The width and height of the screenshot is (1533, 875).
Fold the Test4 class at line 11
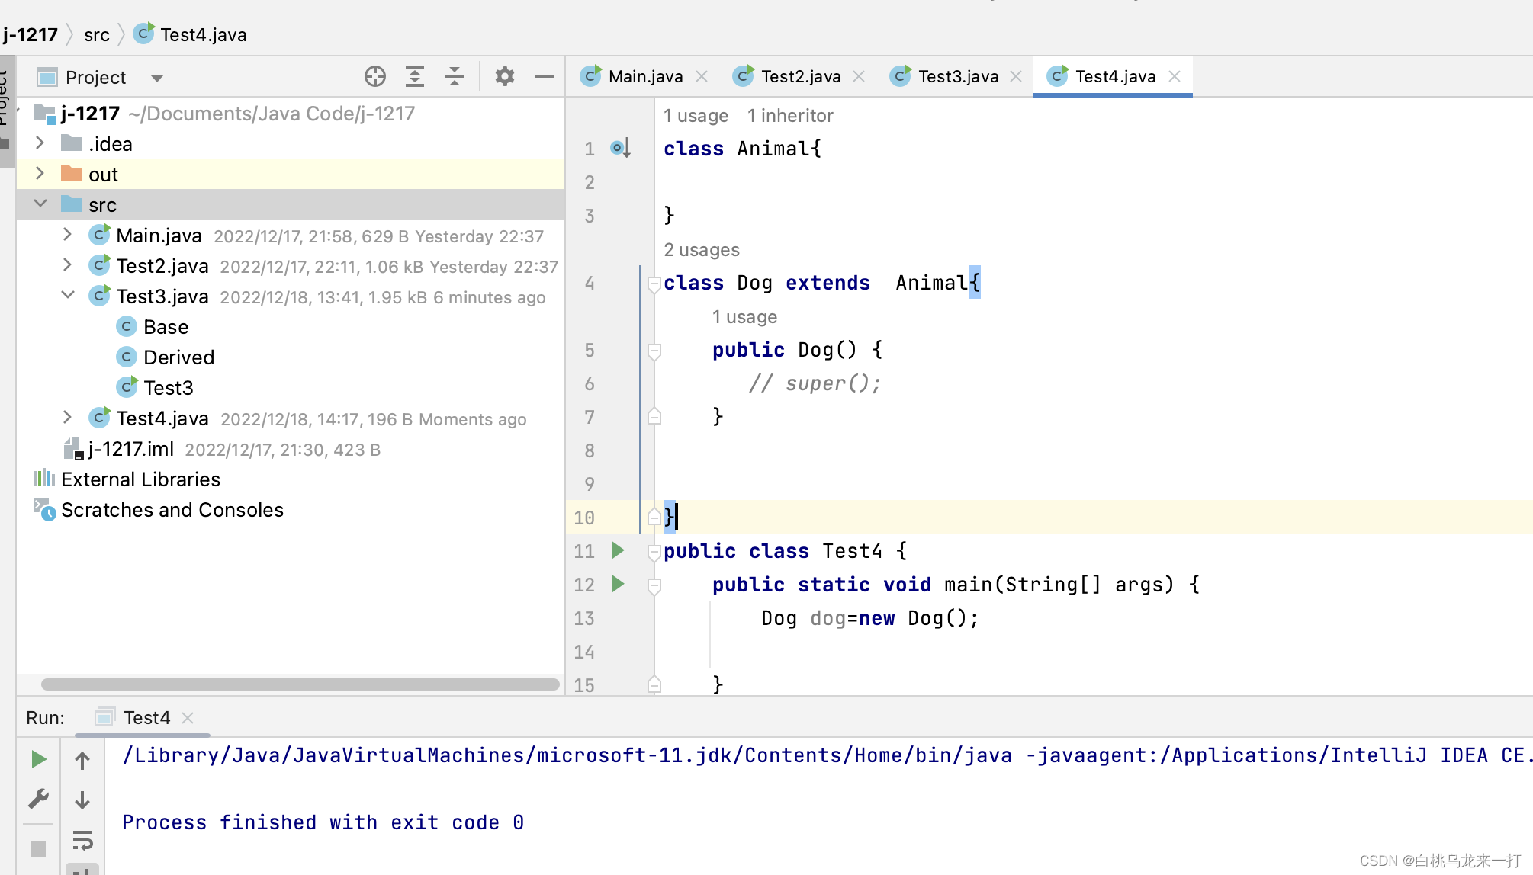pos(654,552)
